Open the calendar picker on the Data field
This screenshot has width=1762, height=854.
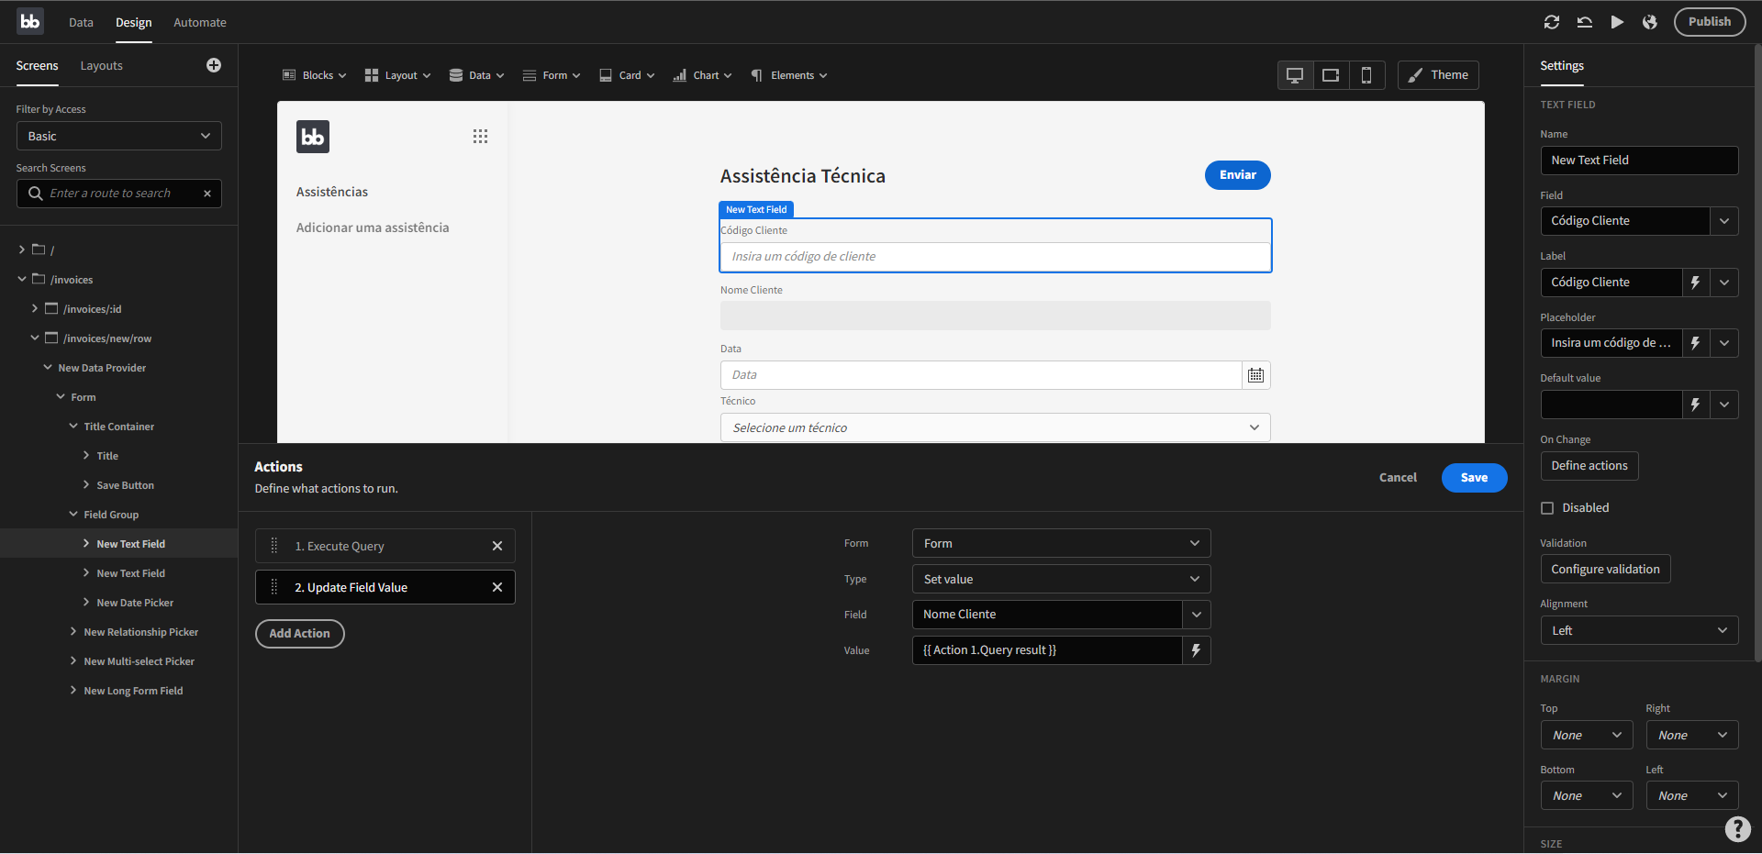click(x=1255, y=375)
